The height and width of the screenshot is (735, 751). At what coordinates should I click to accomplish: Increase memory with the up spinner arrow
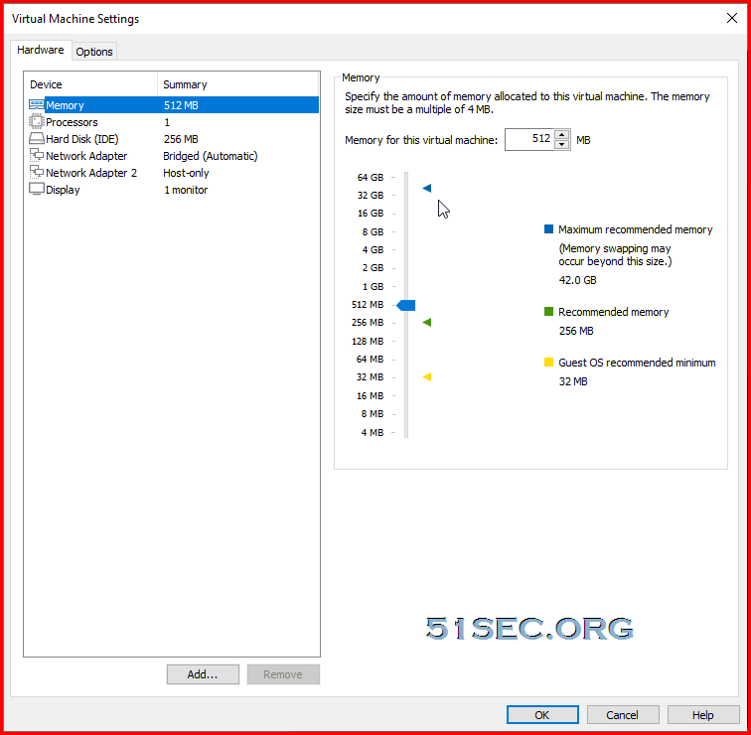click(562, 135)
